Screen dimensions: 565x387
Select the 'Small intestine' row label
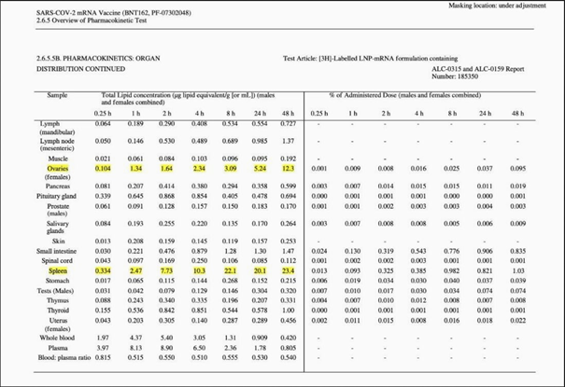pos(56,251)
